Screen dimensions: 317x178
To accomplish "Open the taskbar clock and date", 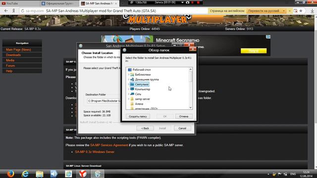I will pos(306,174).
